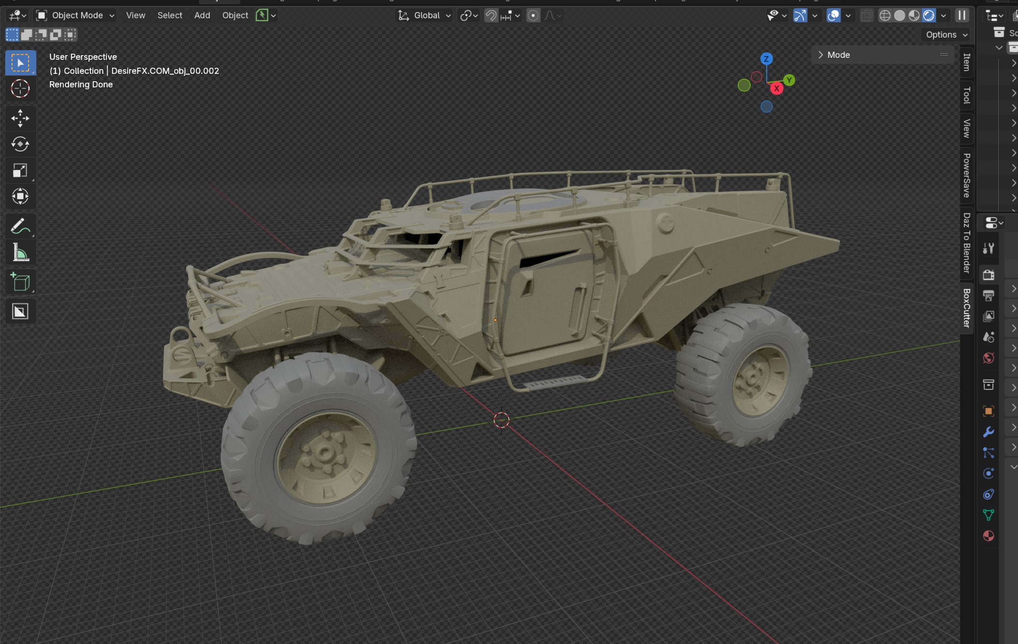Select the Transform tool
Screen dimensions: 1018x644
(x=20, y=196)
